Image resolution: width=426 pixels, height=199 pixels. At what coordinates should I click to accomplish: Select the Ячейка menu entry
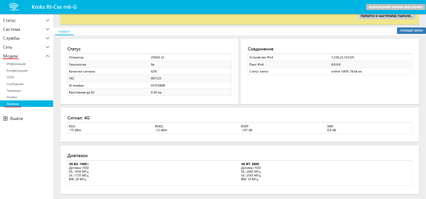(x=12, y=97)
